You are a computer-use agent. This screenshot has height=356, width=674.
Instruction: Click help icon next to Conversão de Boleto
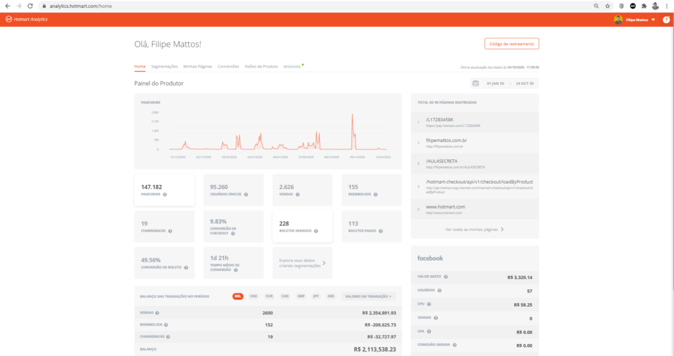[186, 267]
